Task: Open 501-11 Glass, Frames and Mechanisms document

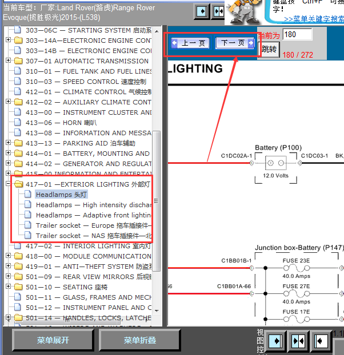Action: coord(89,297)
